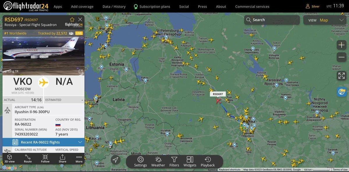The image size is (349, 172).
Task: Open the Widgets panel
Action: (190, 162)
